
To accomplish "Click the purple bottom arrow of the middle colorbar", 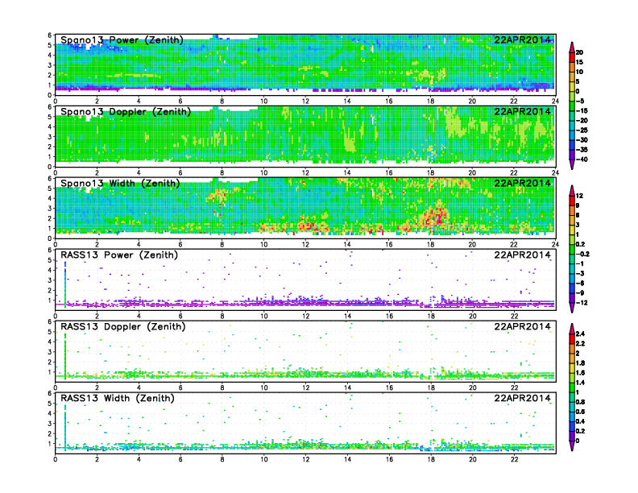I will (572, 308).
